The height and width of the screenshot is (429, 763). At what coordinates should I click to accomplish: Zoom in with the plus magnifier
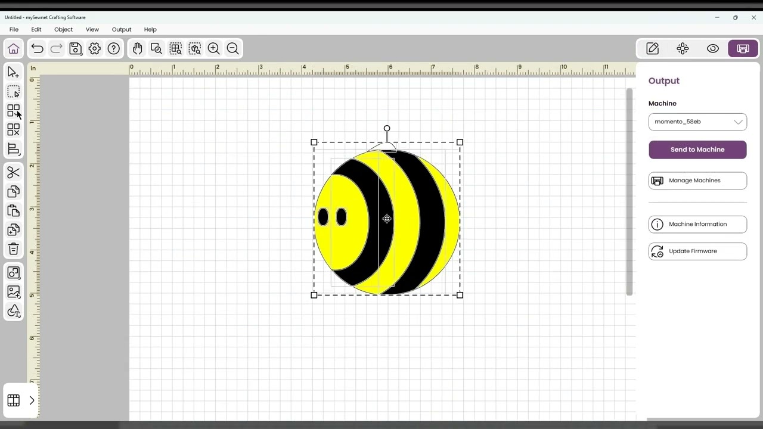[214, 49]
